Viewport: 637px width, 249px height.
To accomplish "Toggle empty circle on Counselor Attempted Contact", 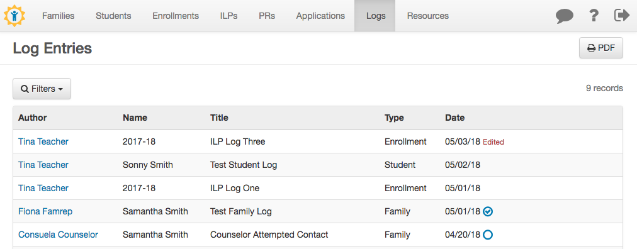I will [488, 235].
